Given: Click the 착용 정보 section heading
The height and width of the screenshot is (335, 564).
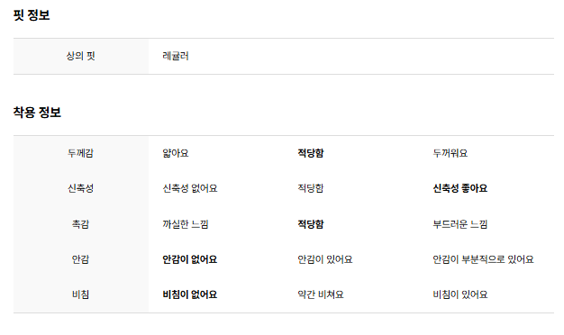Looking at the screenshot, I should coord(37,113).
